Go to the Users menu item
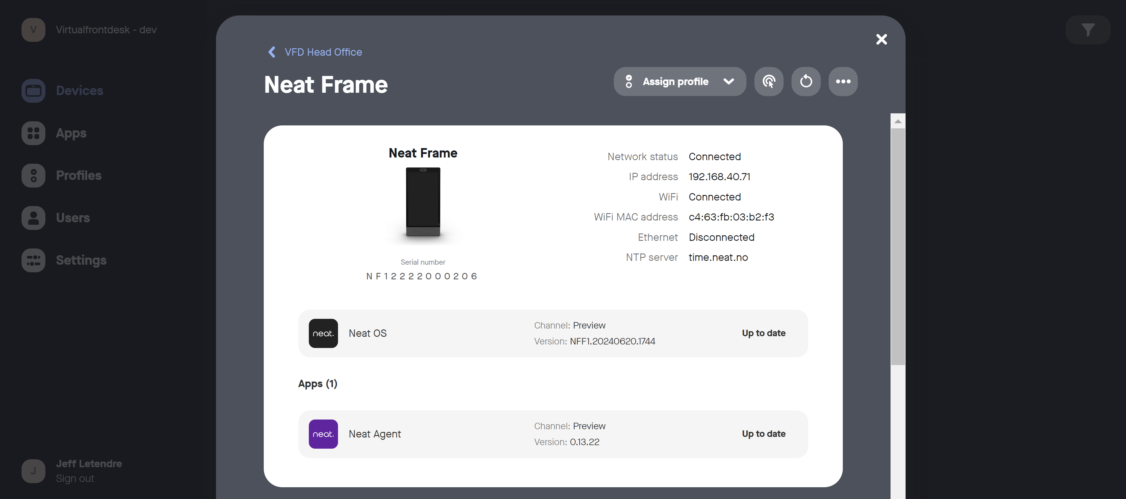1126x499 pixels. point(73,218)
